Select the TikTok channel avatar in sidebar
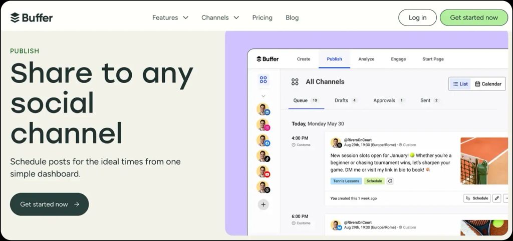 tap(263, 156)
